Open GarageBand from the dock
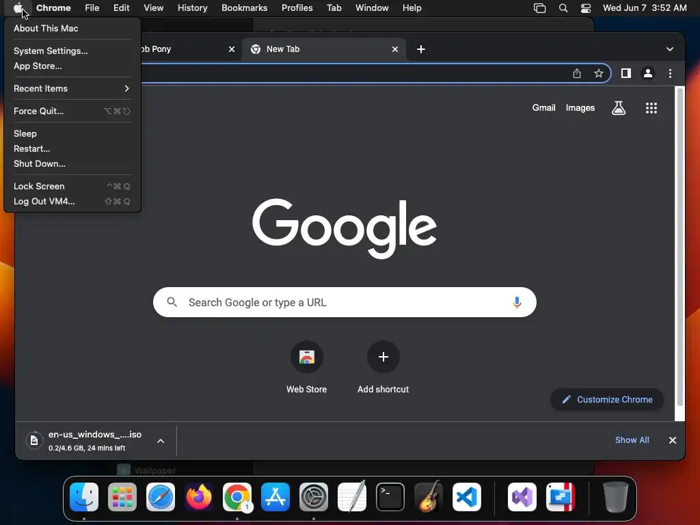 click(x=429, y=497)
